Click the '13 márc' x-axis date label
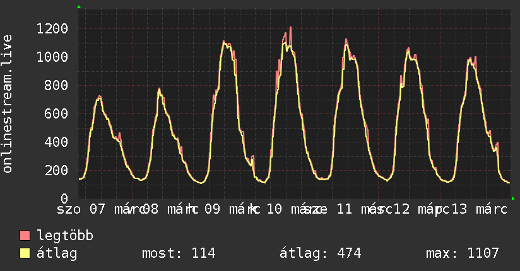The width and height of the screenshot is (520, 271). (480, 209)
